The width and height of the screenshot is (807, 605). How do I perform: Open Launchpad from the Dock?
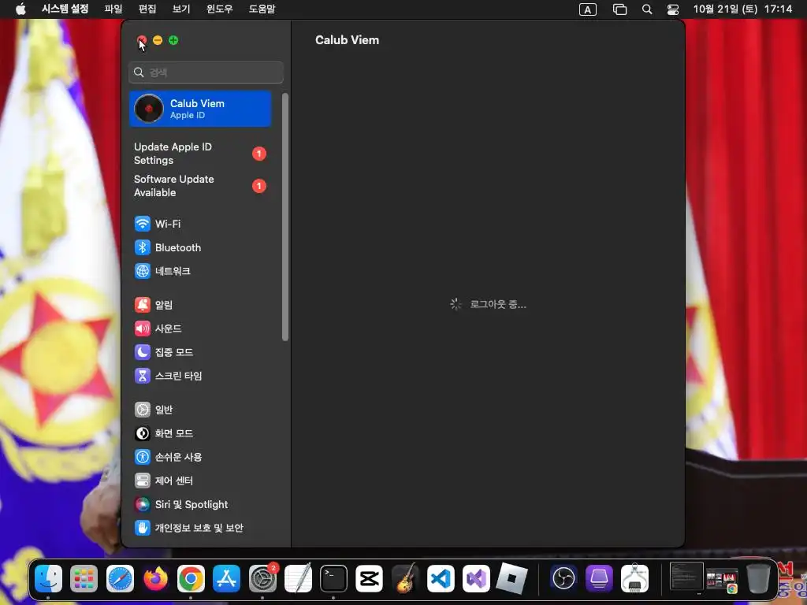point(84,578)
